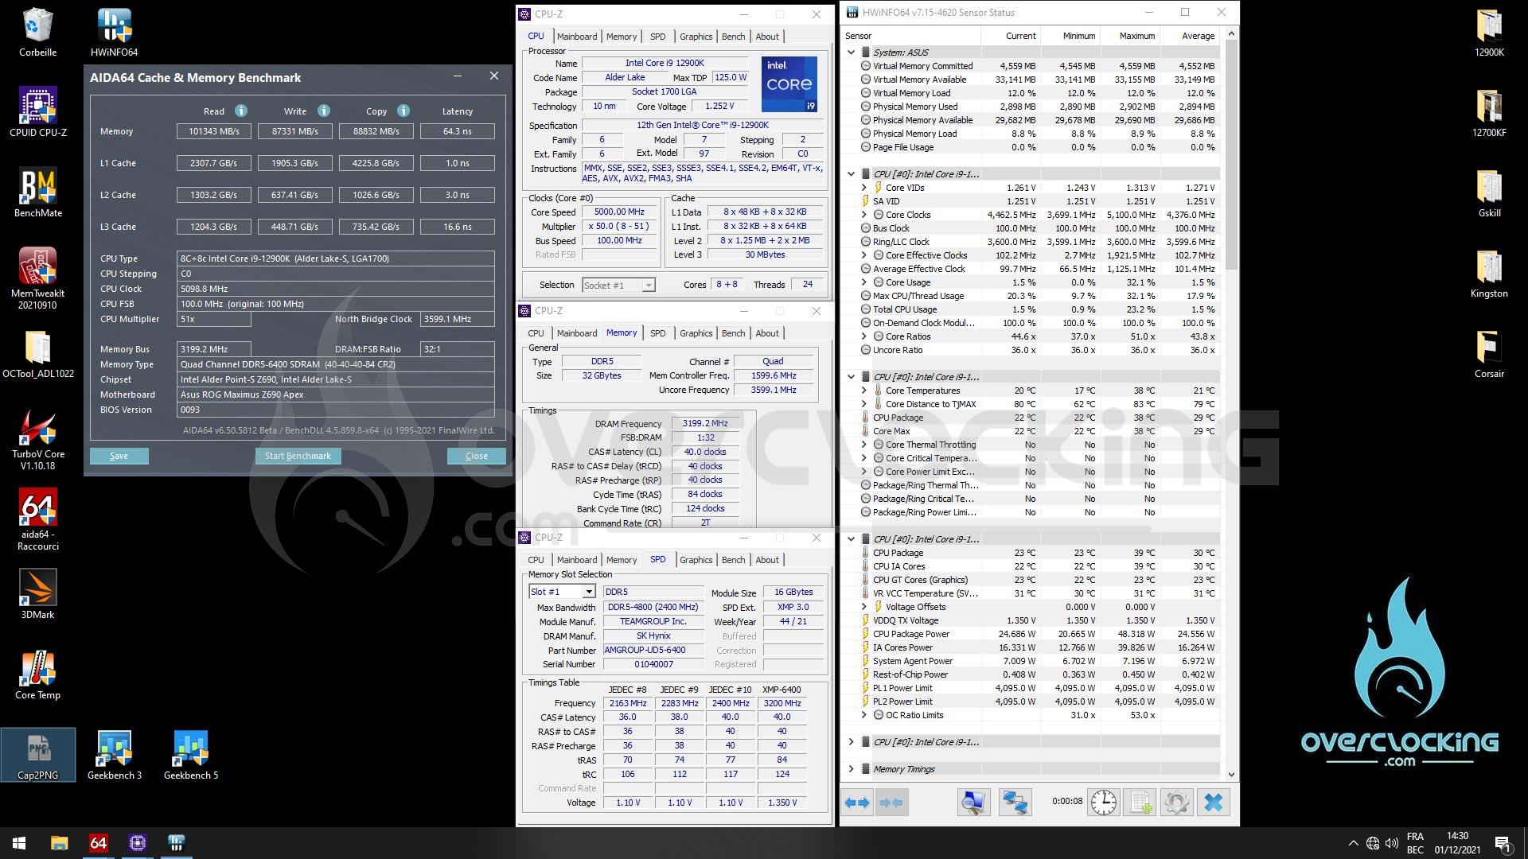Click HWiNFO Average column header
Viewport: 1528px width, 859px height.
point(1190,36)
